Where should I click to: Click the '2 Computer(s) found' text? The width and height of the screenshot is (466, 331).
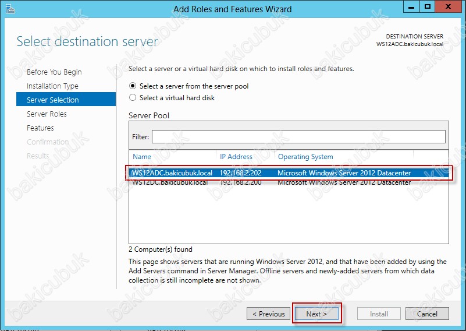tap(161, 249)
